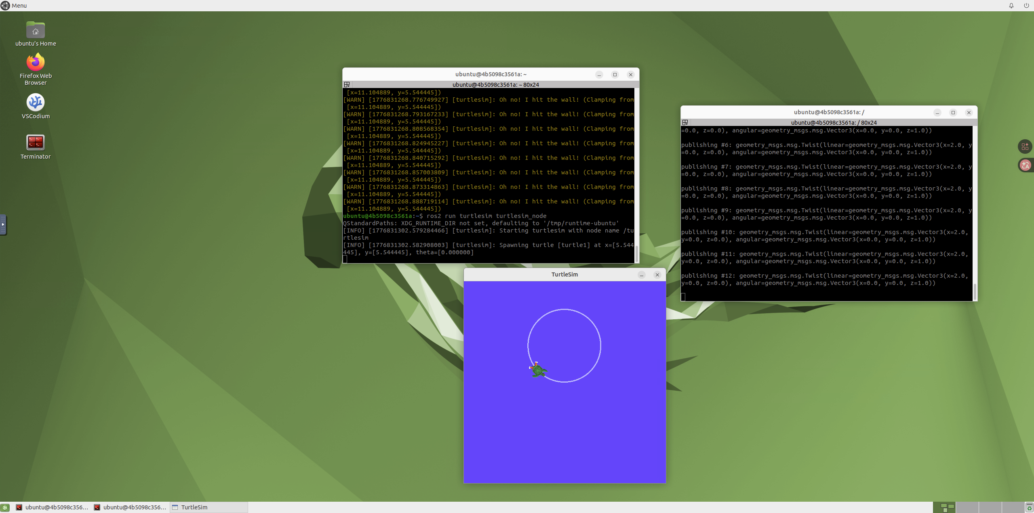Screen dimensions: 1034x513
Task: Click the 'publishing #6' line in the right terminal
Action: 826,149
